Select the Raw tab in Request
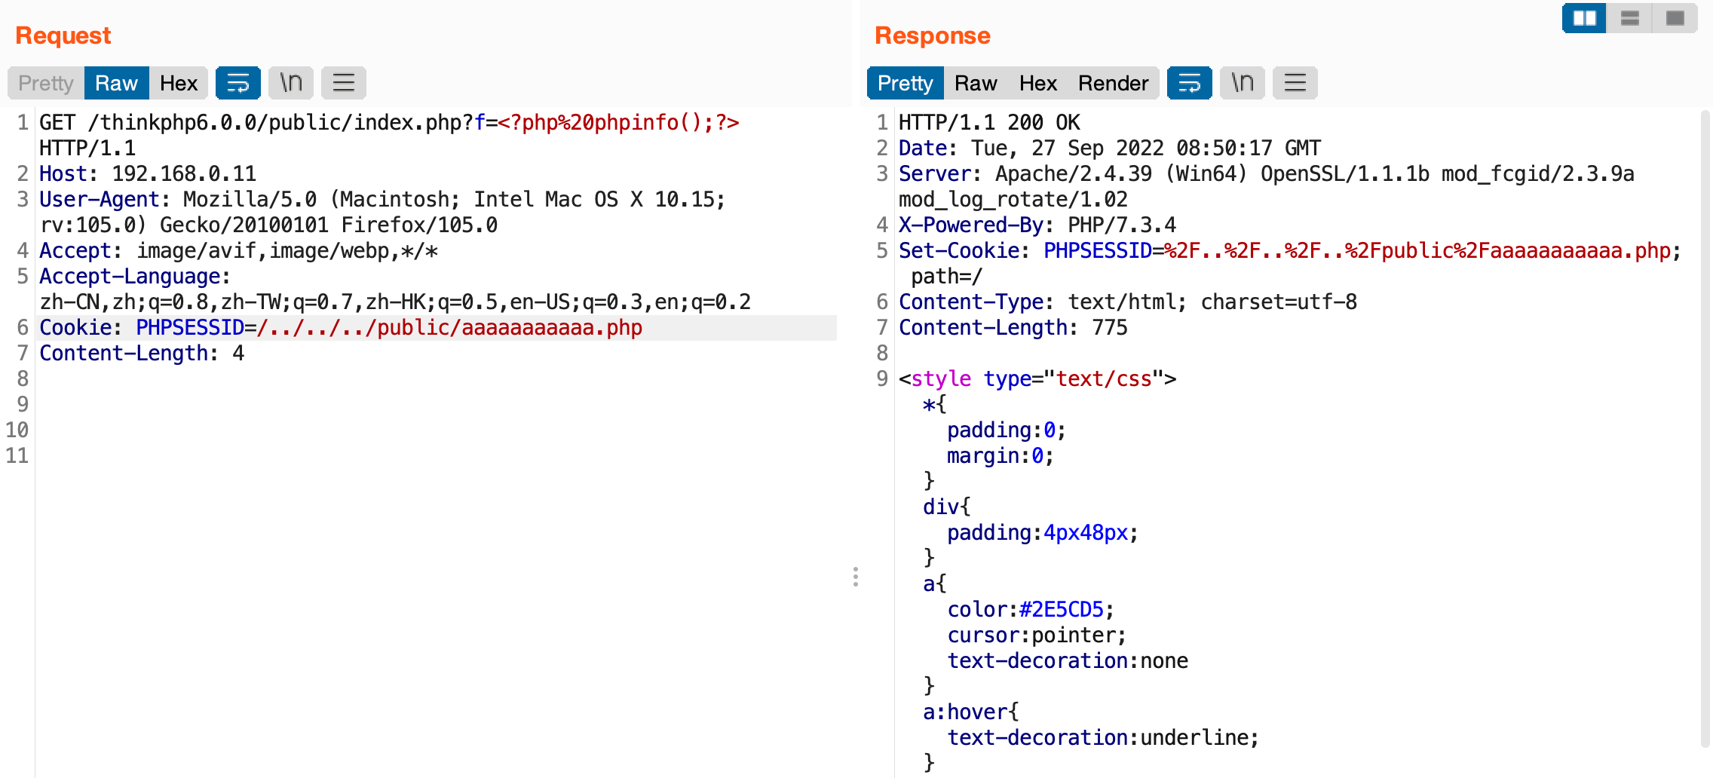 pyautogui.click(x=116, y=83)
